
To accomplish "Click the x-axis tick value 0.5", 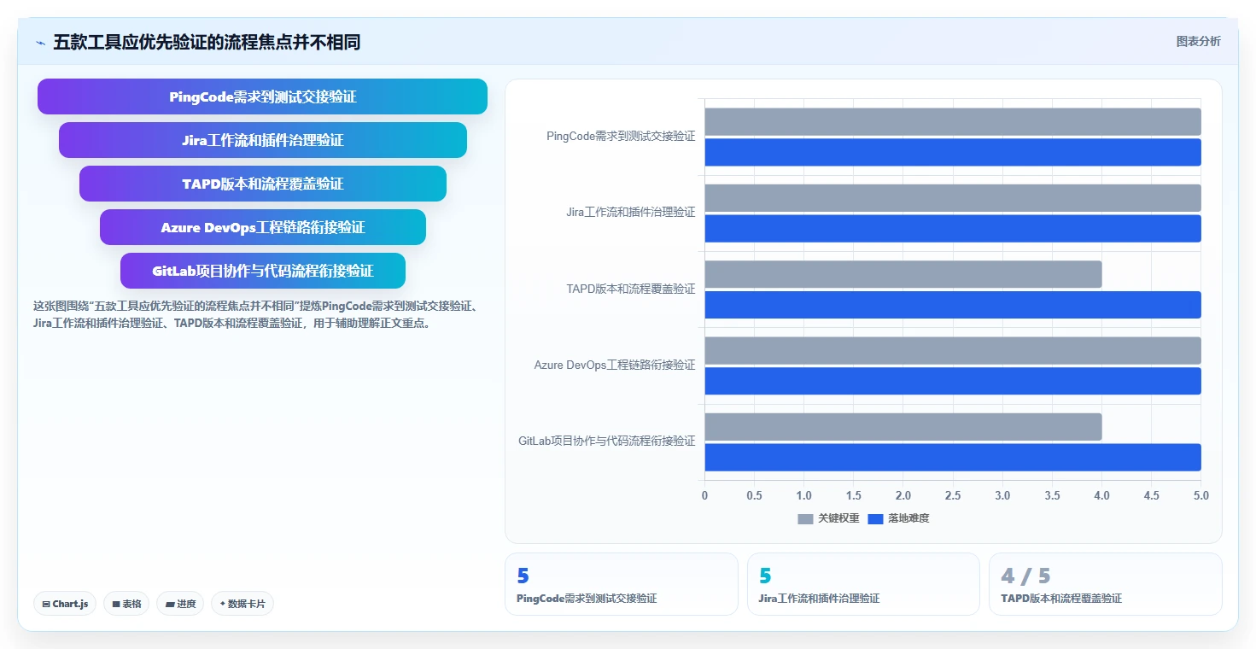I will coord(754,496).
